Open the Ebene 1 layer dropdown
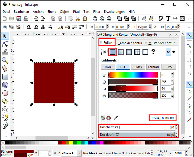The width and height of the screenshot is (194, 157). point(71,153)
